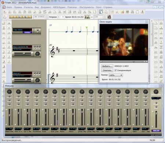Click the Record button in playback controls
The width and height of the screenshot is (165, 143).
(x=25, y=17)
